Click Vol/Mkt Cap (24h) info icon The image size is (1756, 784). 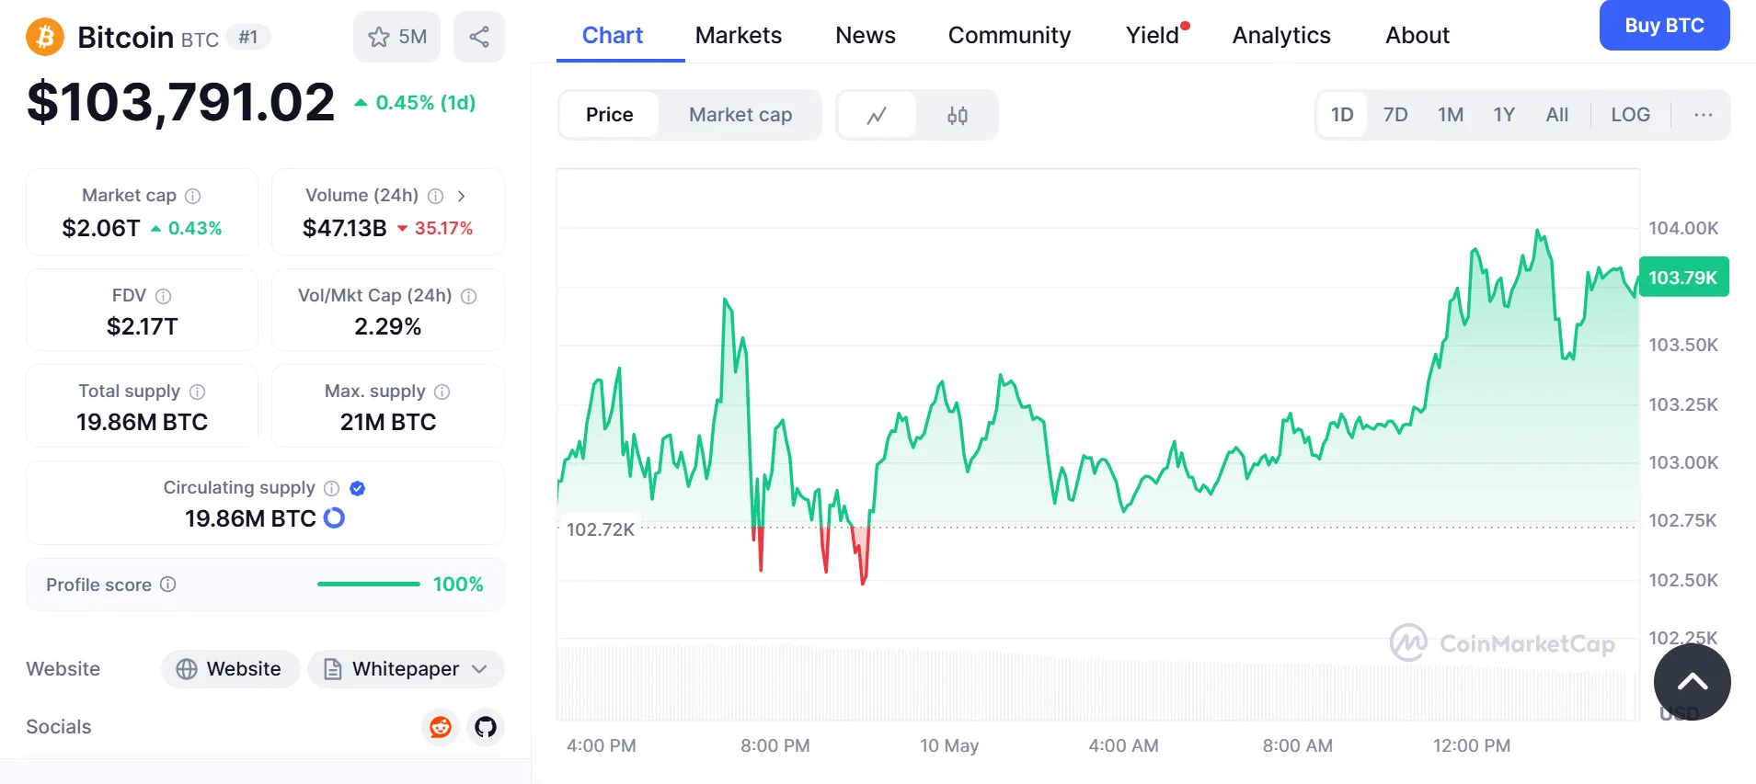pyautogui.click(x=468, y=296)
